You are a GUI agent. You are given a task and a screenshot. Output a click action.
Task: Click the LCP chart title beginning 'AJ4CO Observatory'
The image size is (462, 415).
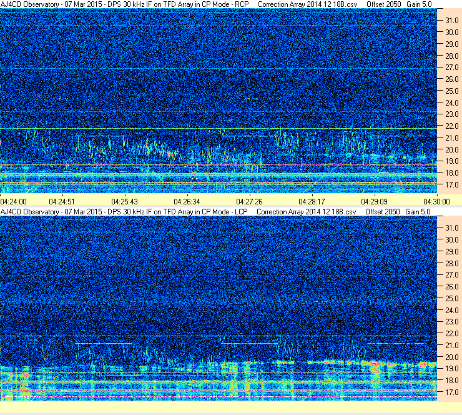coord(124,212)
